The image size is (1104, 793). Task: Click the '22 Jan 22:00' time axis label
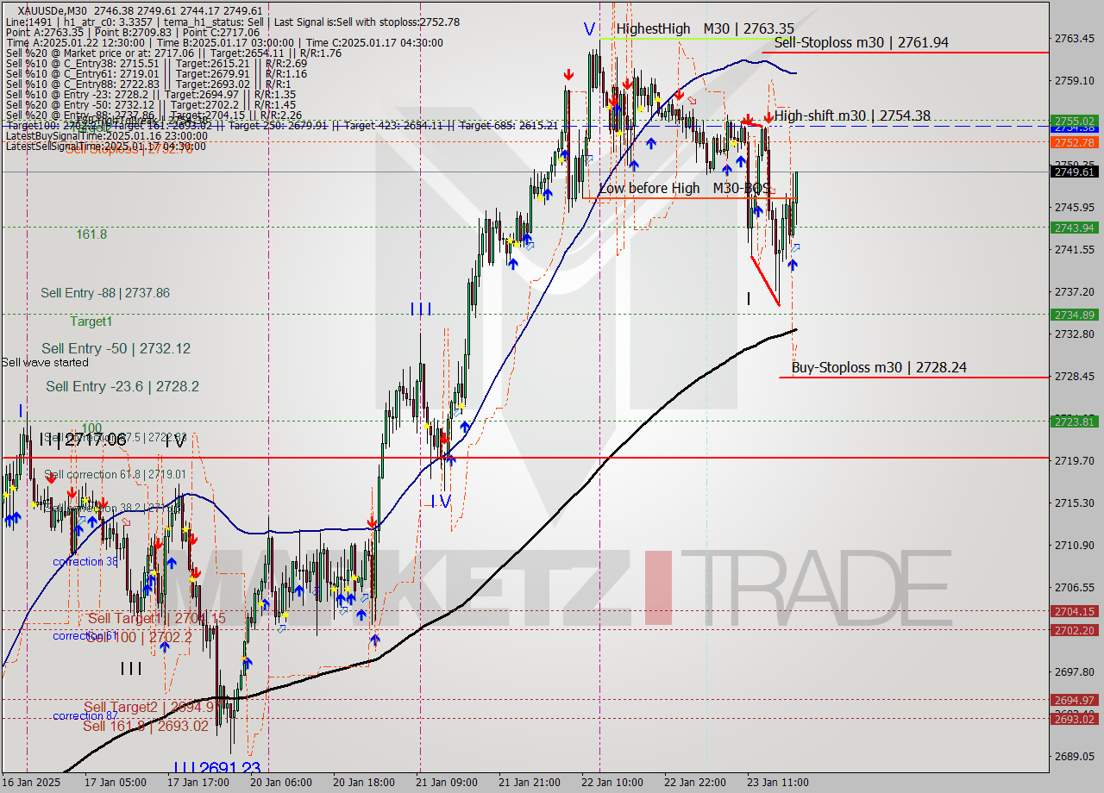tap(695, 783)
